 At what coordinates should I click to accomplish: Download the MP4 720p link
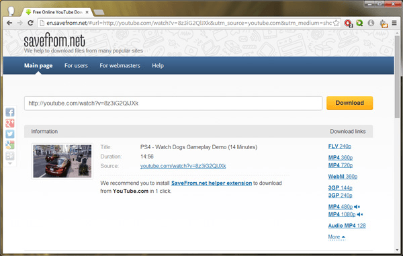pyautogui.click(x=341, y=165)
